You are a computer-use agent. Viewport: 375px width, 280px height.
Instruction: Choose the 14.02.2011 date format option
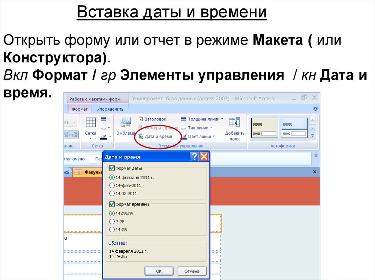[112, 193]
